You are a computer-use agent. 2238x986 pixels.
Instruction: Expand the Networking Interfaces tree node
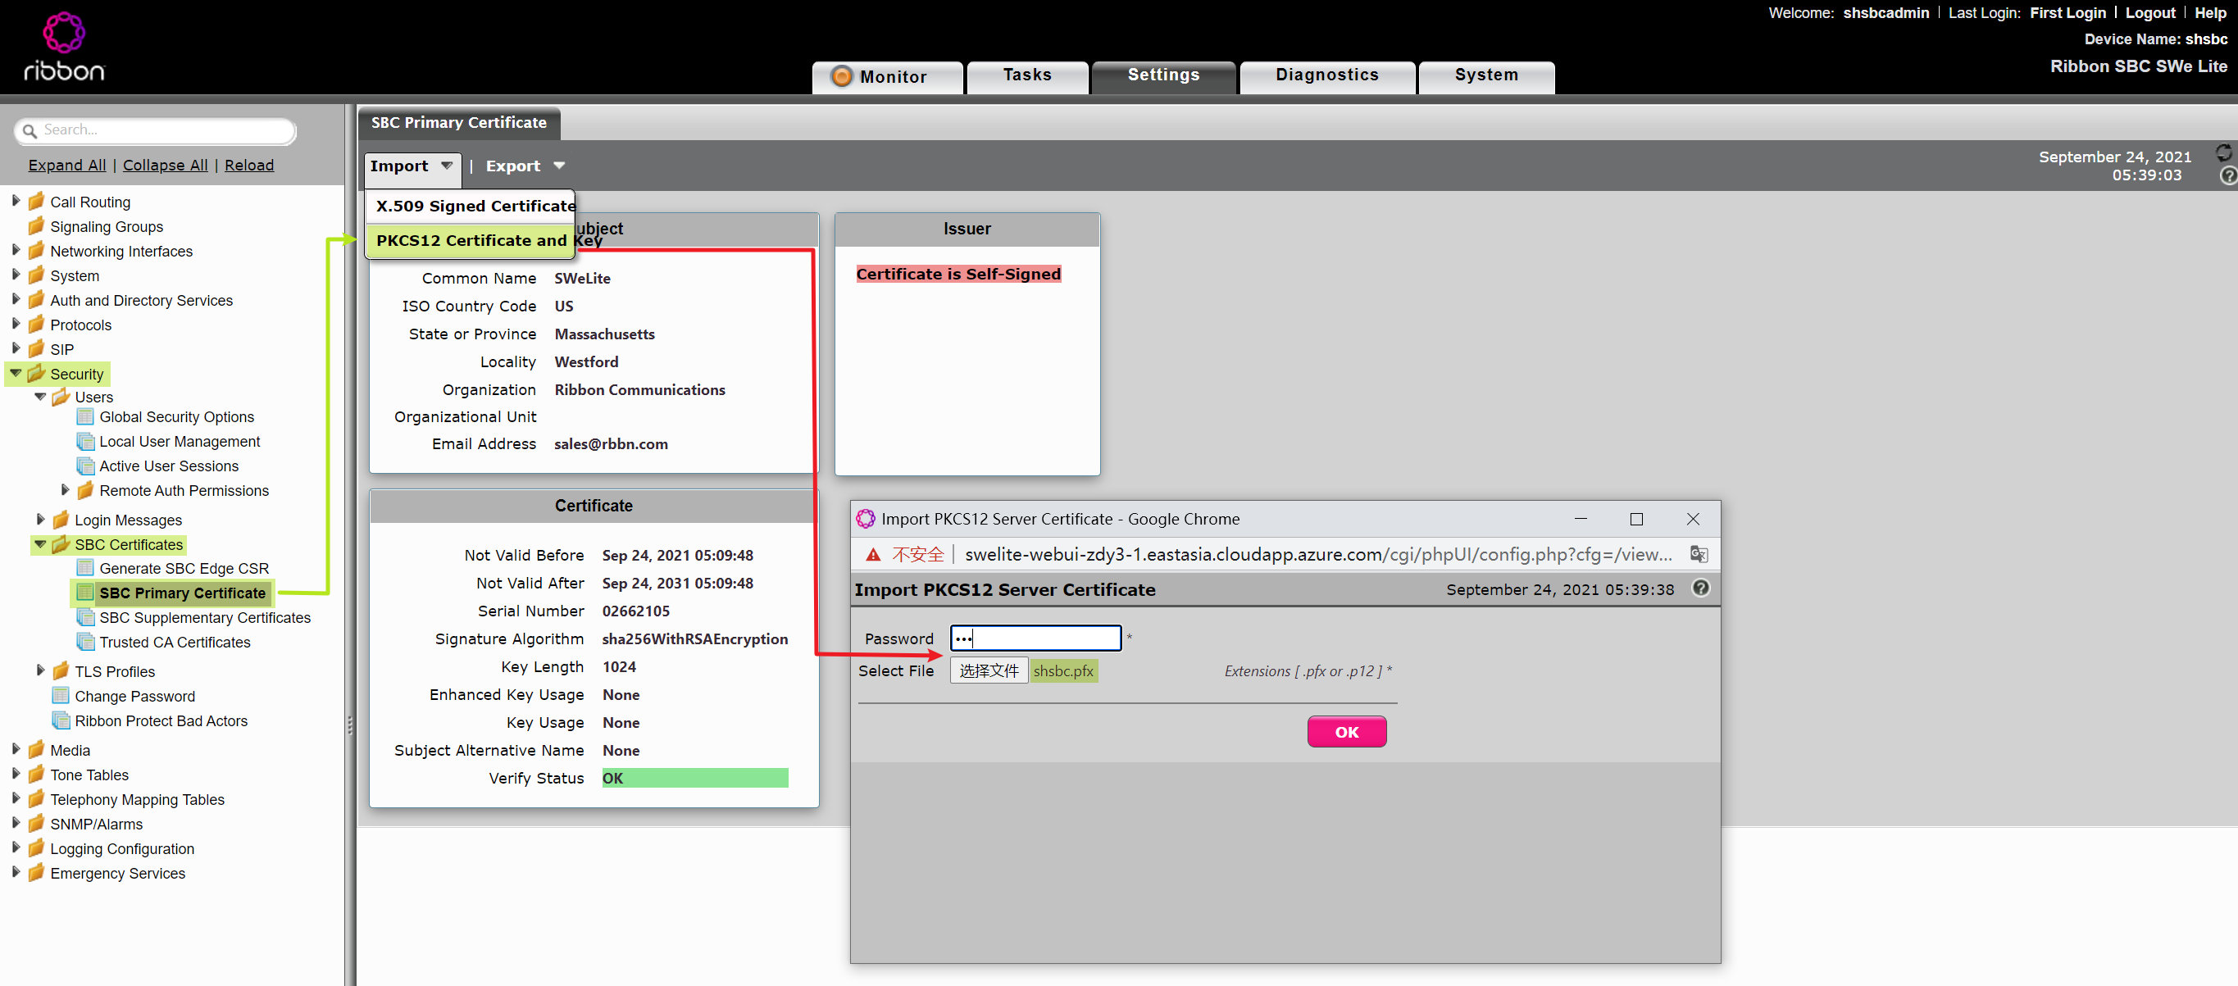16,250
